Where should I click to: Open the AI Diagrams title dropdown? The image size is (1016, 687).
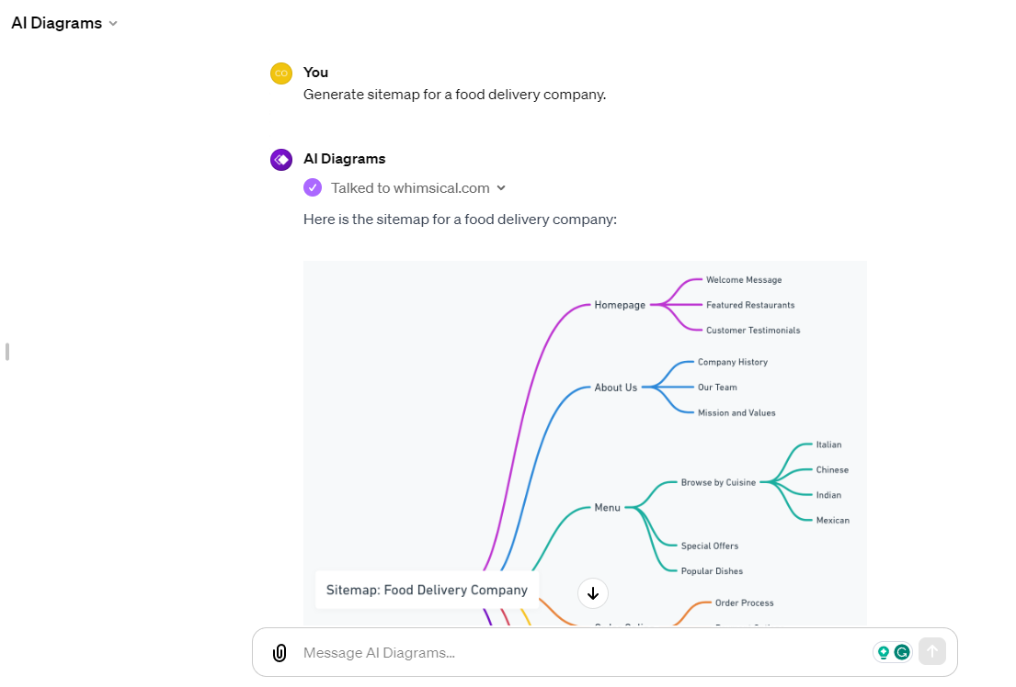113,23
